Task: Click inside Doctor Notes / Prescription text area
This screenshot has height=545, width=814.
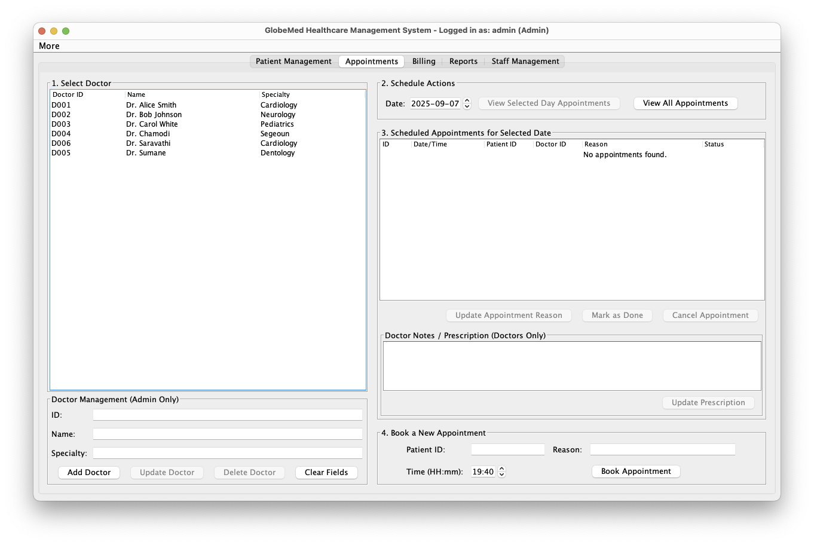Action: click(x=572, y=366)
